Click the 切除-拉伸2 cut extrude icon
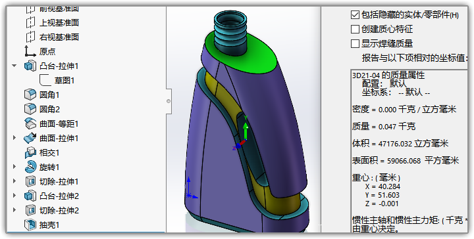 tap(30, 210)
